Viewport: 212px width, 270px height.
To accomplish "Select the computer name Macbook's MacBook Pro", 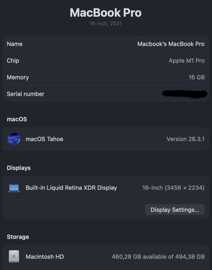I will [x=171, y=44].
